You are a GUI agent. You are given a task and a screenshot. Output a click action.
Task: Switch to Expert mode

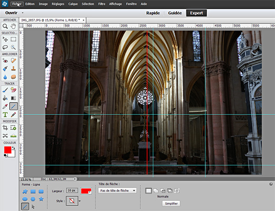coord(197,13)
